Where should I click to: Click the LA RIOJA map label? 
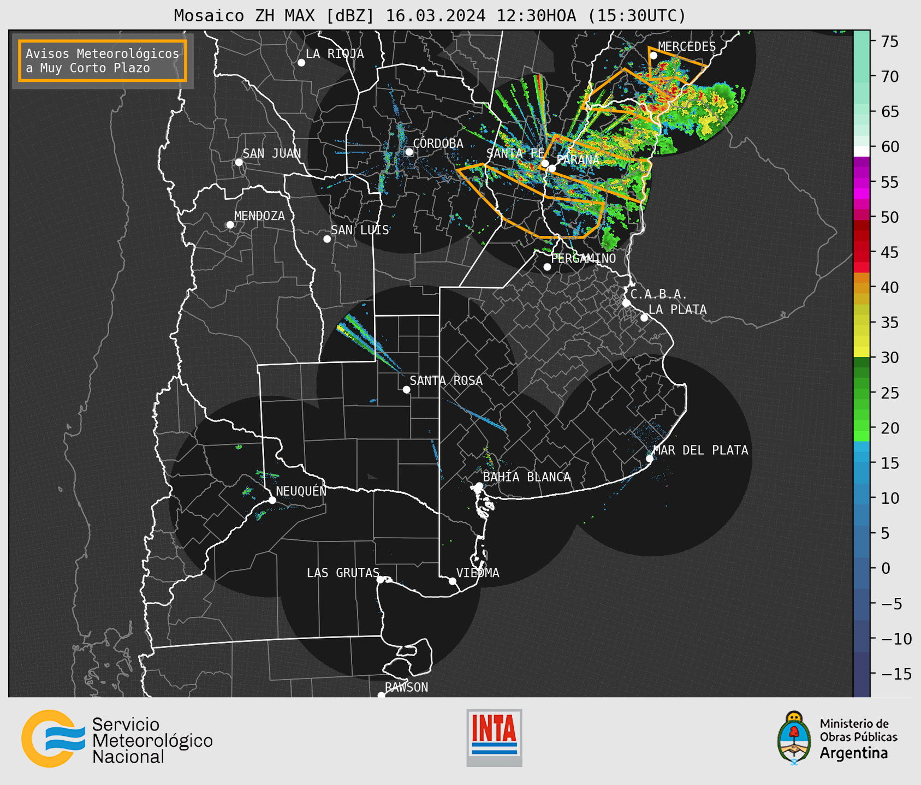click(335, 54)
